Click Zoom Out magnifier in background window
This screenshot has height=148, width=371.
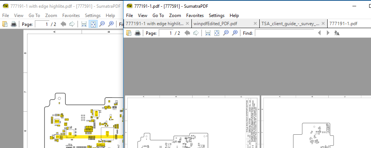[x=102, y=24]
